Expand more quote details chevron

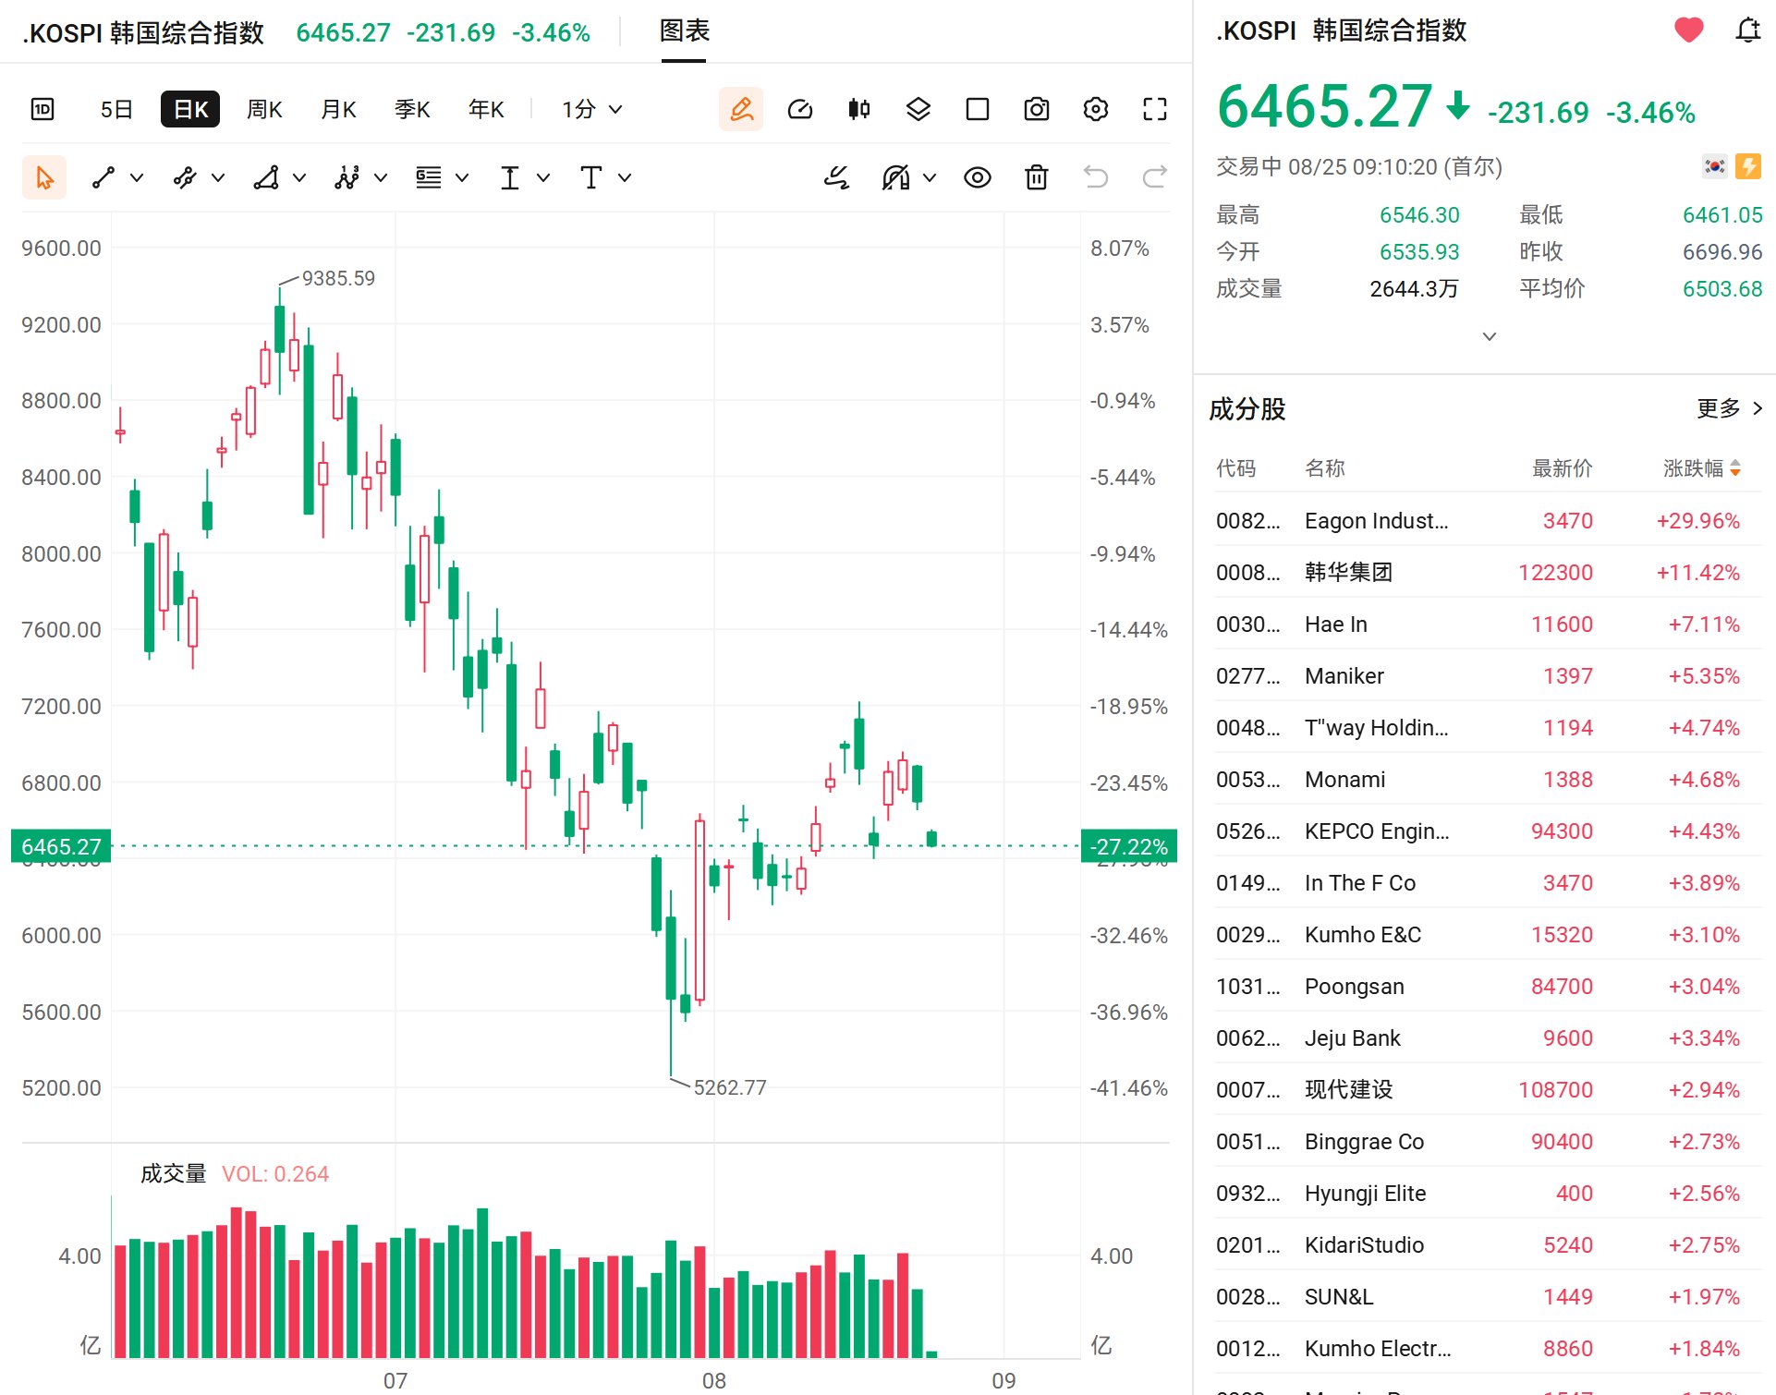(1490, 336)
